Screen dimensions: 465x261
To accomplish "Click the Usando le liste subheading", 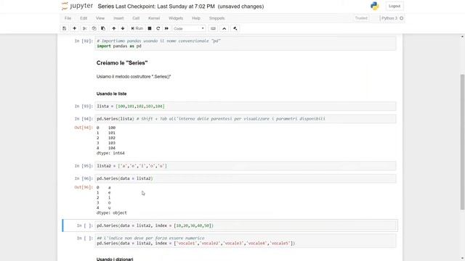I will [111, 94].
